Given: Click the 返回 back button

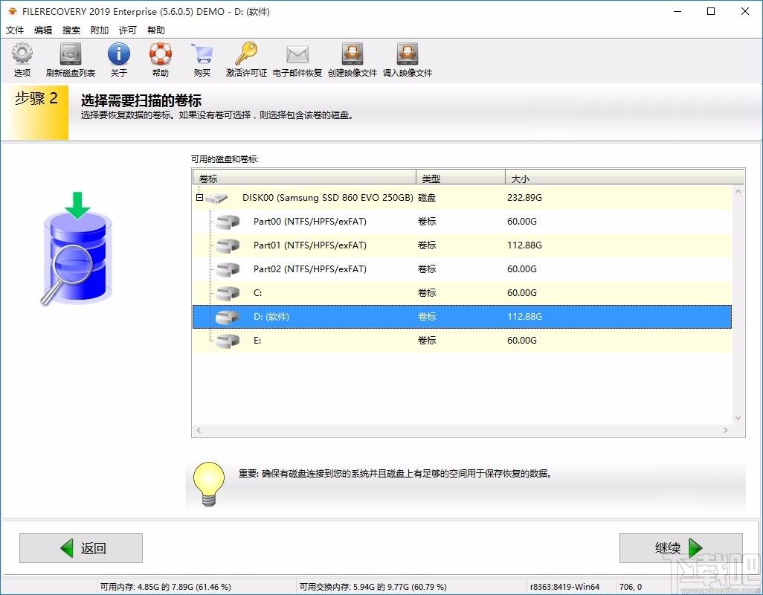Looking at the screenshot, I should [x=81, y=548].
